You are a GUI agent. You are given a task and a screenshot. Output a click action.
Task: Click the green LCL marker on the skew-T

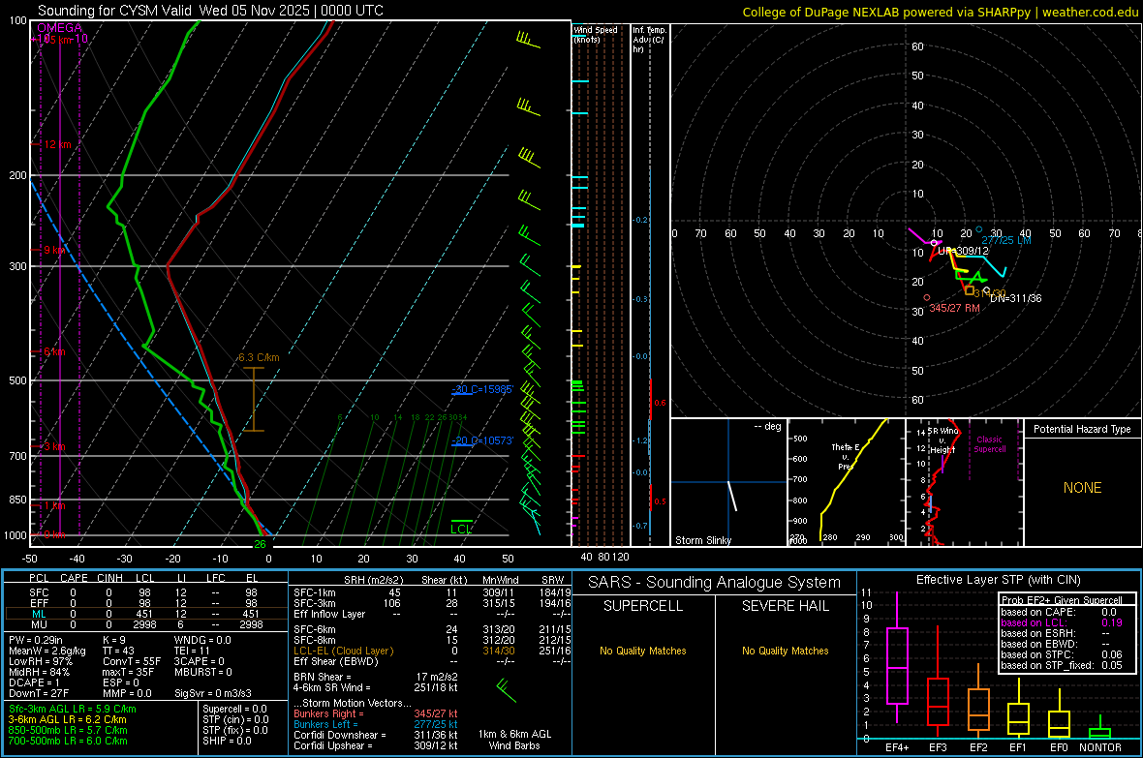[461, 529]
